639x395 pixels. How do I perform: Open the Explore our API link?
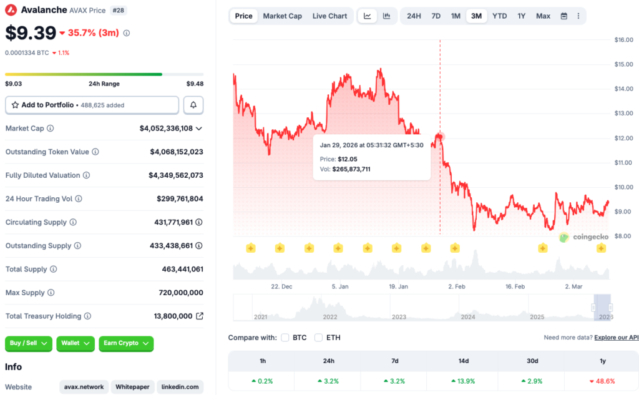pos(616,338)
